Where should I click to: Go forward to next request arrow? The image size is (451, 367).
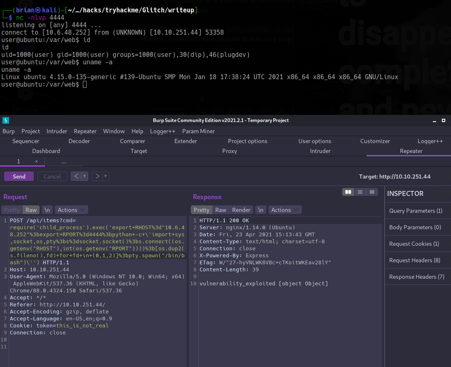click(98, 176)
